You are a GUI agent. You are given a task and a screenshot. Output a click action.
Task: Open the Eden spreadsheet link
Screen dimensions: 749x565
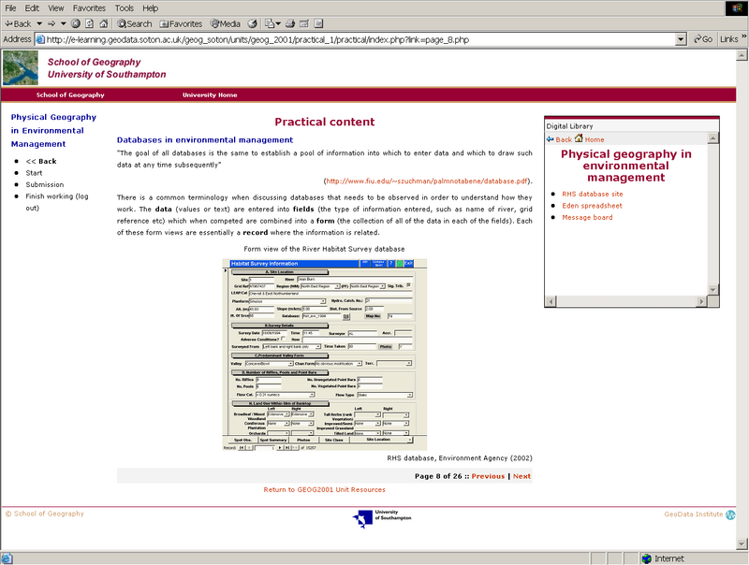pyautogui.click(x=592, y=206)
